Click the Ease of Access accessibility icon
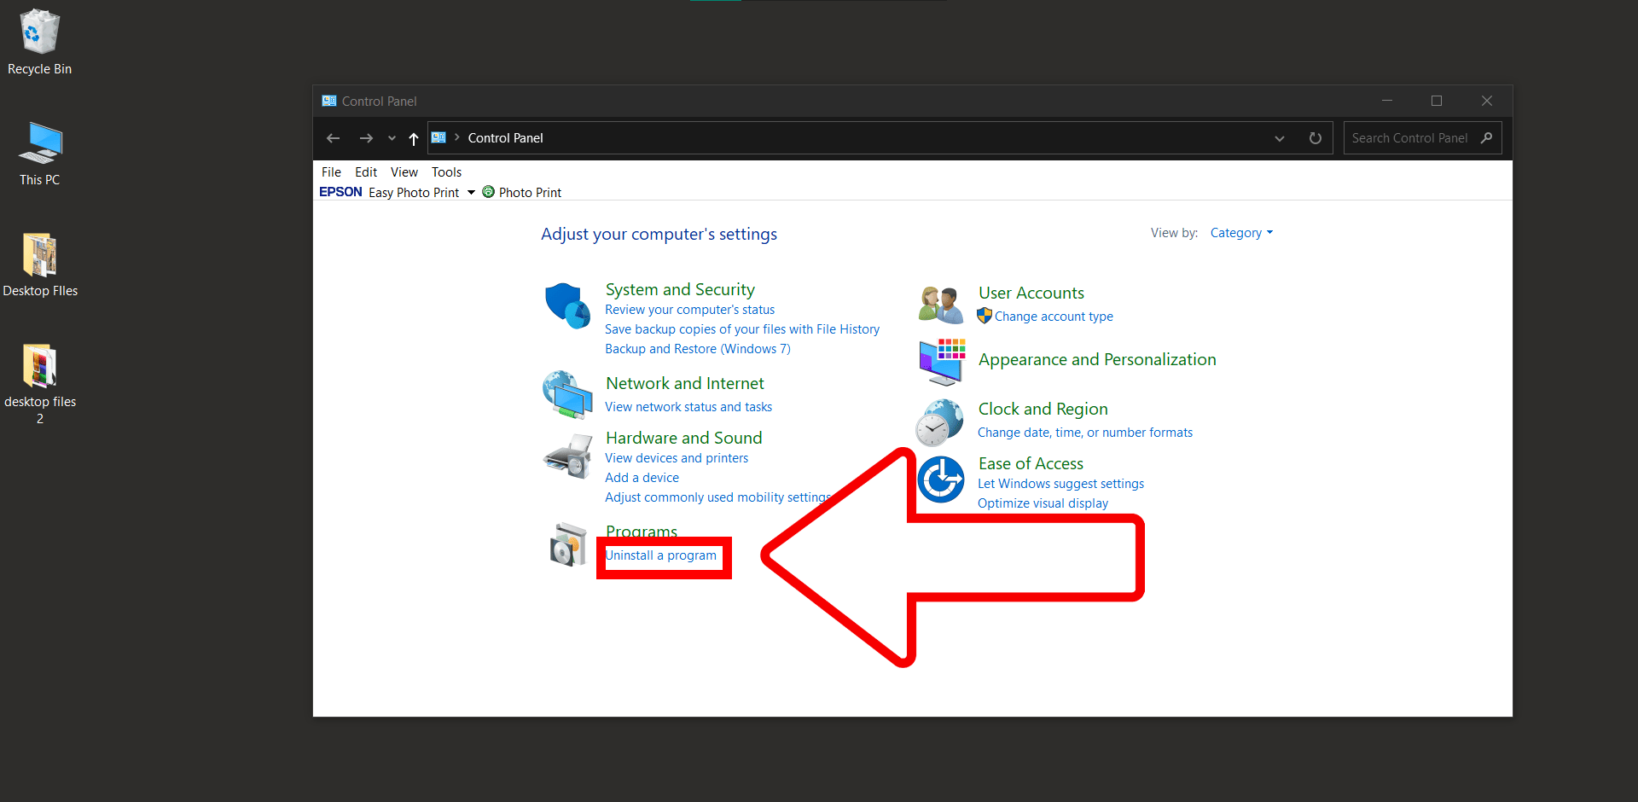 (940, 479)
